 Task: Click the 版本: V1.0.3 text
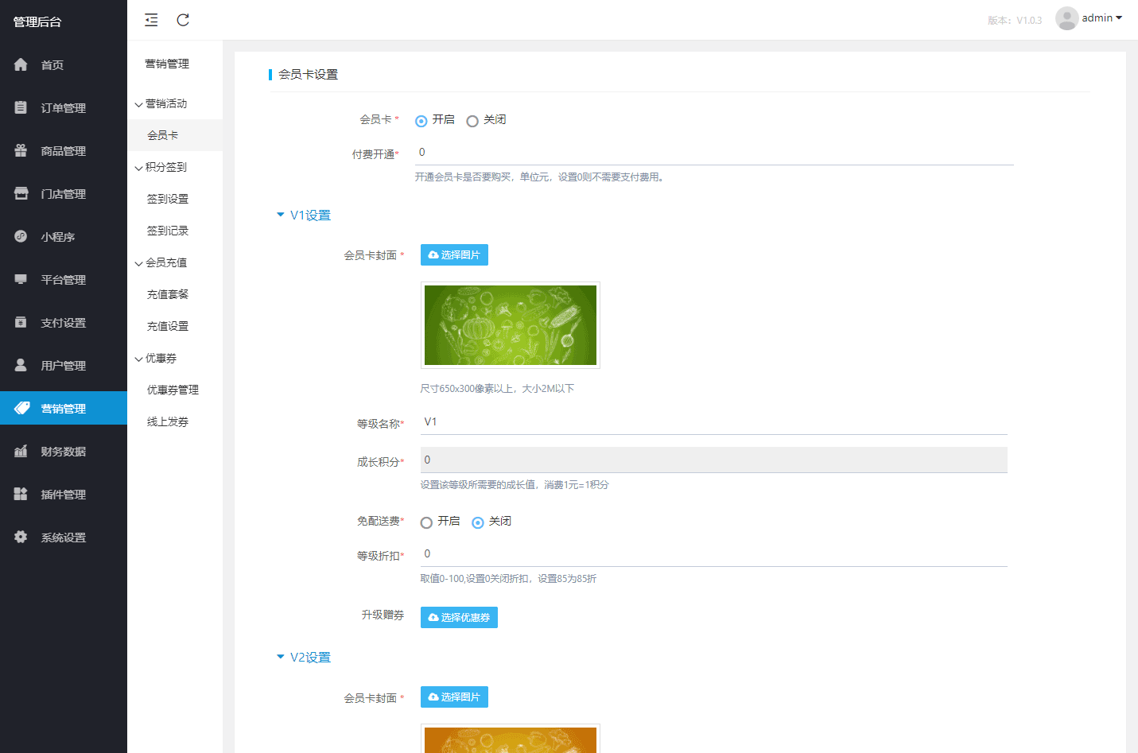1015,21
